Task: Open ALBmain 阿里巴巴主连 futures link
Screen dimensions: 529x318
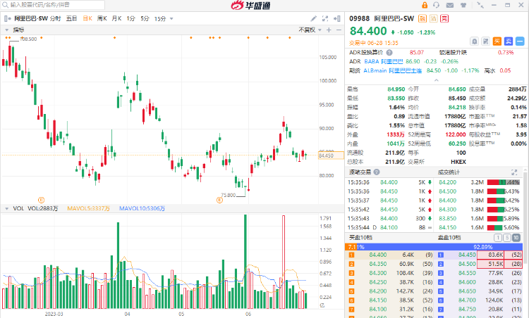Action: 393,70
